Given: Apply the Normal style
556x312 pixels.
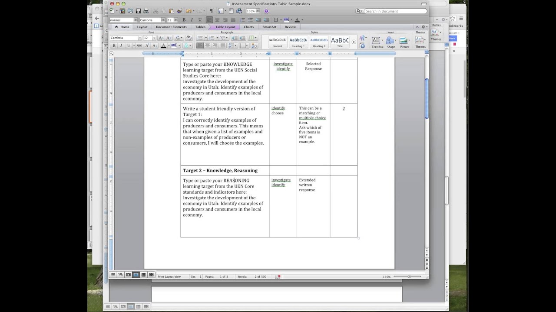Looking at the screenshot, I should (x=278, y=42).
